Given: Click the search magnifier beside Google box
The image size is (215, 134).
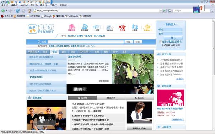Looking at the screenshot, I should coord(212,11).
